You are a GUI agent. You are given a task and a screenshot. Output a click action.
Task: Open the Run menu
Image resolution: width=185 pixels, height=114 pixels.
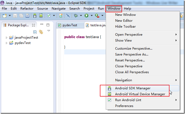(101, 9)
